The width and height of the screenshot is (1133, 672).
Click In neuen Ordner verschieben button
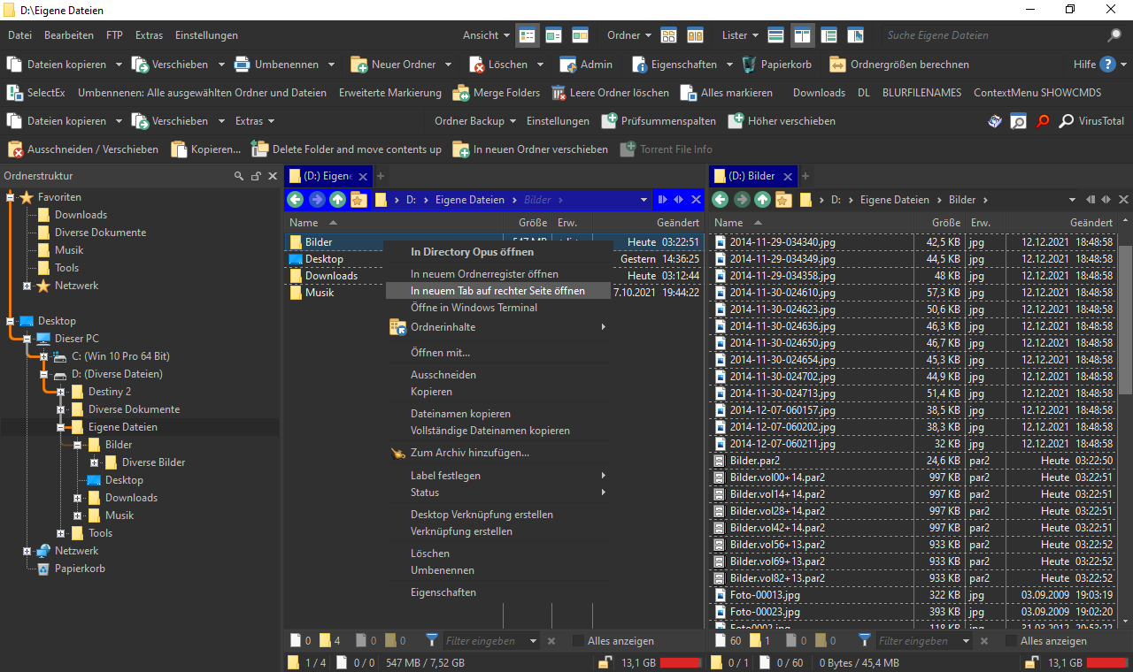click(530, 149)
